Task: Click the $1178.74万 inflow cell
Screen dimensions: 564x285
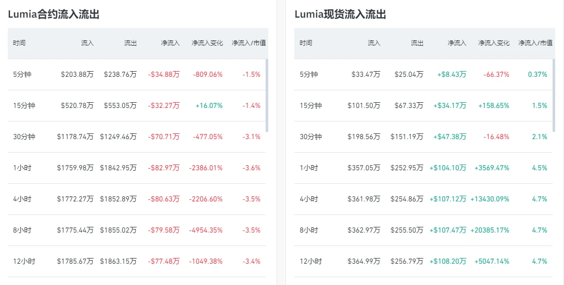Action: (x=75, y=137)
